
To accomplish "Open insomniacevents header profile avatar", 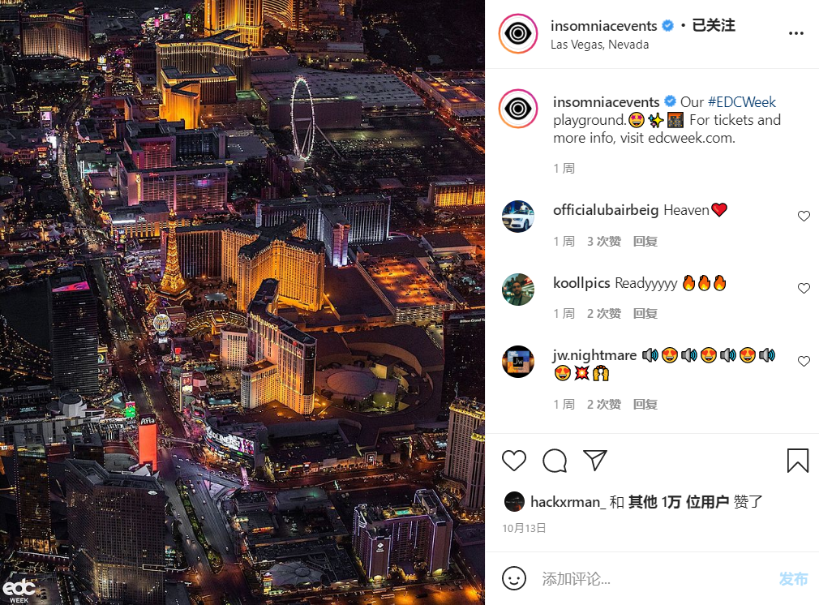I will 518,34.
